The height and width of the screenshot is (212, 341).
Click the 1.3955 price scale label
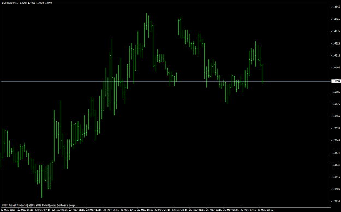point(336,128)
